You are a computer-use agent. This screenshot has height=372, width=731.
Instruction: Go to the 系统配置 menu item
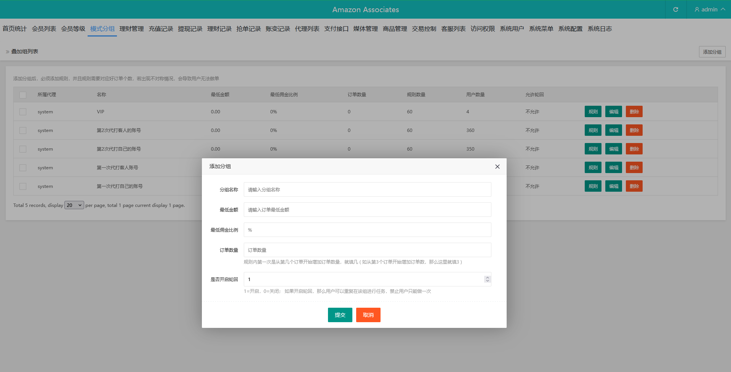tap(570, 29)
